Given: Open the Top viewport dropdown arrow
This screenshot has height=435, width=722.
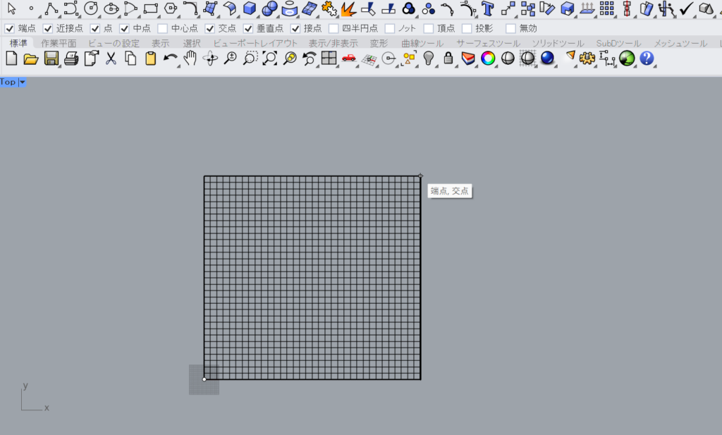Looking at the screenshot, I should (23, 82).
